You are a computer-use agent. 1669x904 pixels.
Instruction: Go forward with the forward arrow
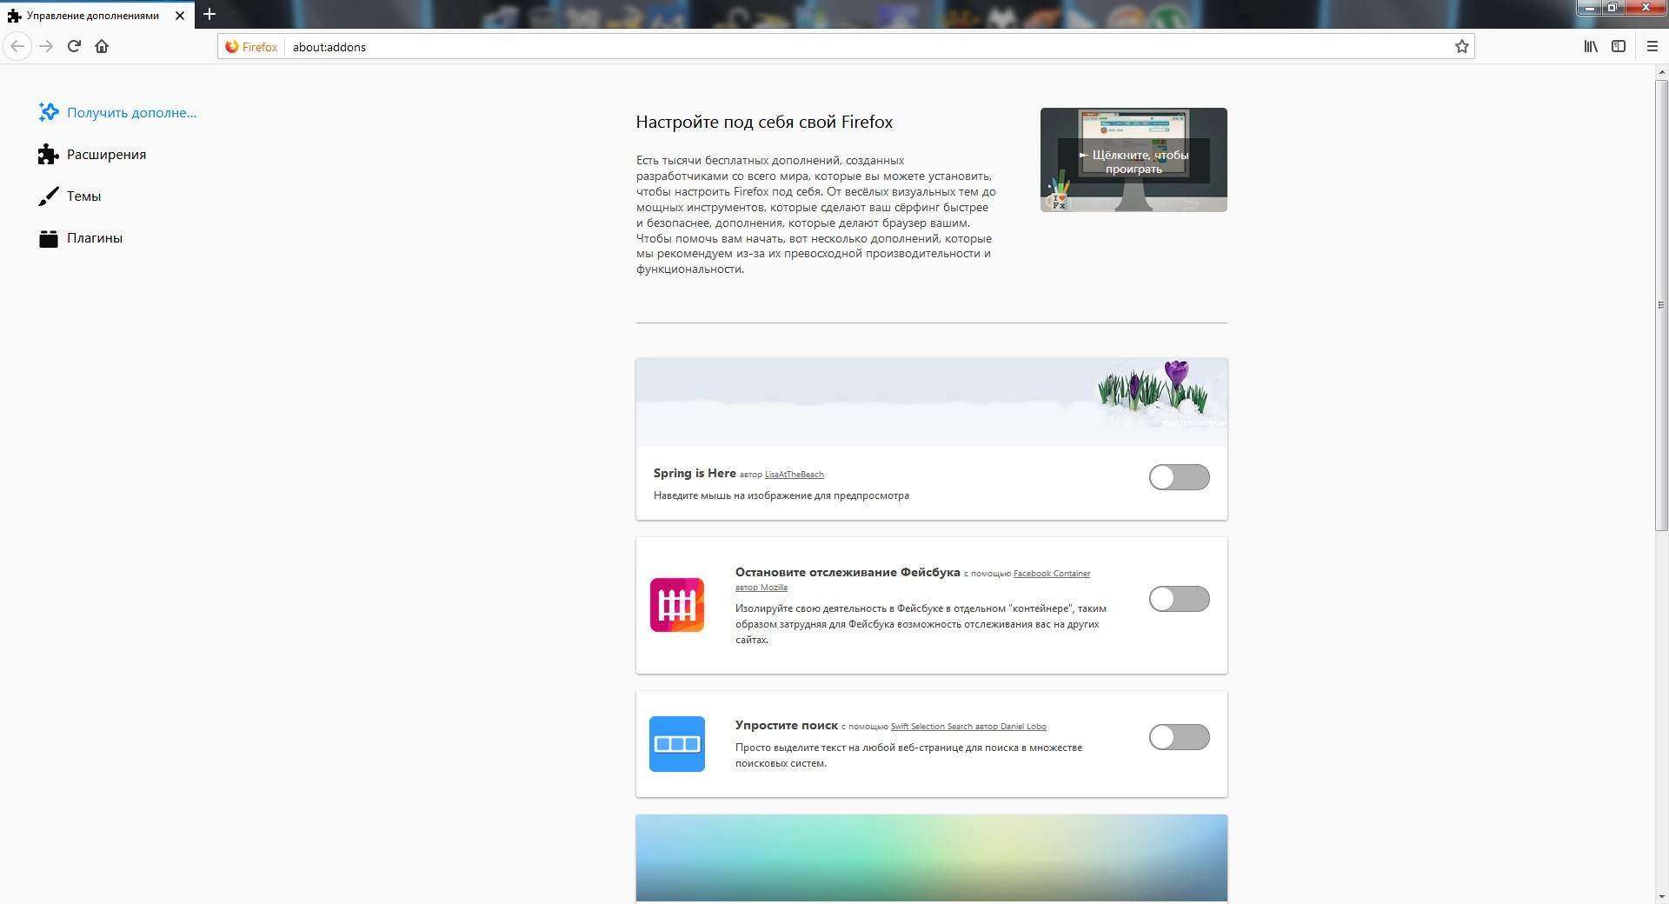[x=46, y=46]
